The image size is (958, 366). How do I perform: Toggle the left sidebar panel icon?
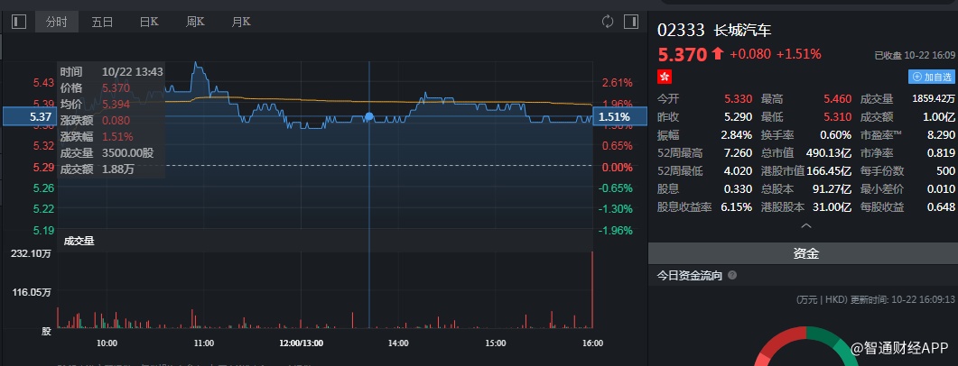point(19,22)
